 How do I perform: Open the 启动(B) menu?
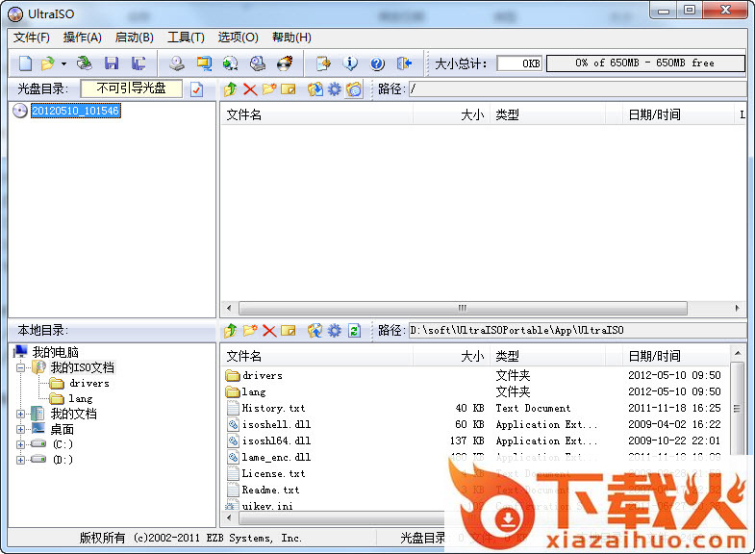pyautogui.click(x=134, y=38)
